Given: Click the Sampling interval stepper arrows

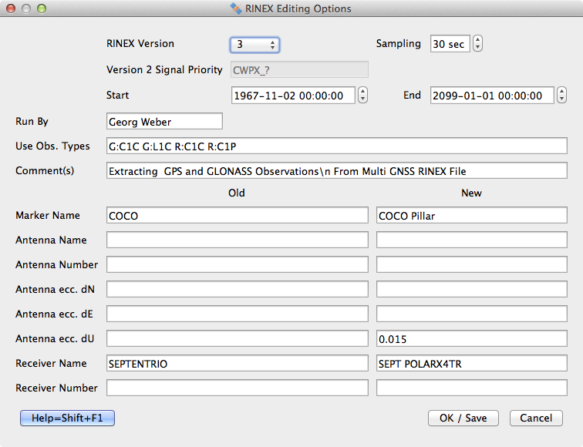Looking at the screenshot, I should (477, 44).
